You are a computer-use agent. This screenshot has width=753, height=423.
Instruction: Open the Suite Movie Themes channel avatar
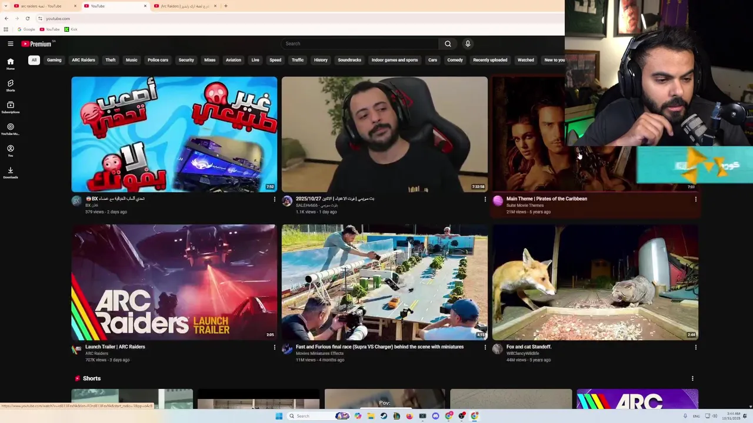coord(498,201)
